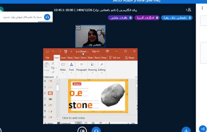Expand the Paragraph group dropdown
207x132 pixels.
(81, 73)
